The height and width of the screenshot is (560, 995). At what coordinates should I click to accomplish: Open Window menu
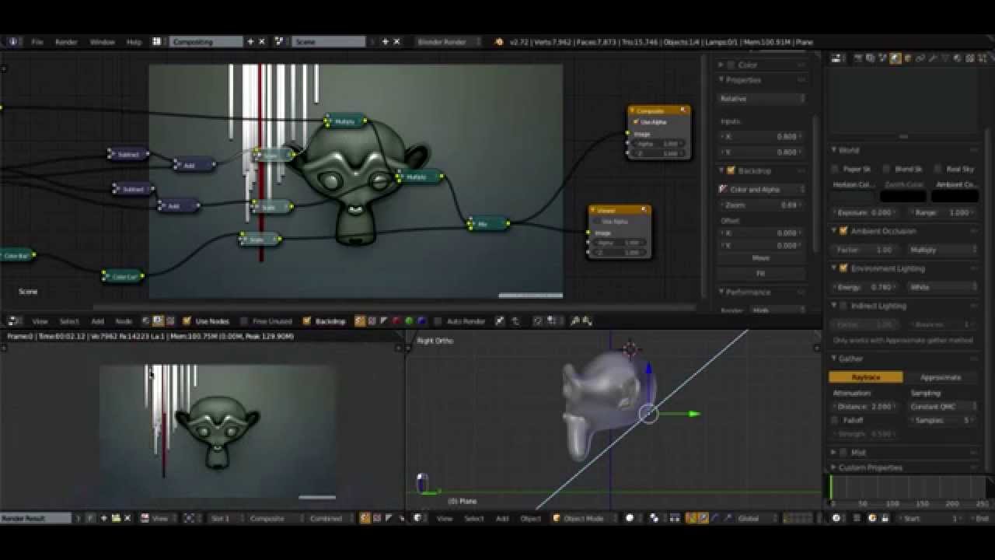pyautogui.click(x=102, y=41)
